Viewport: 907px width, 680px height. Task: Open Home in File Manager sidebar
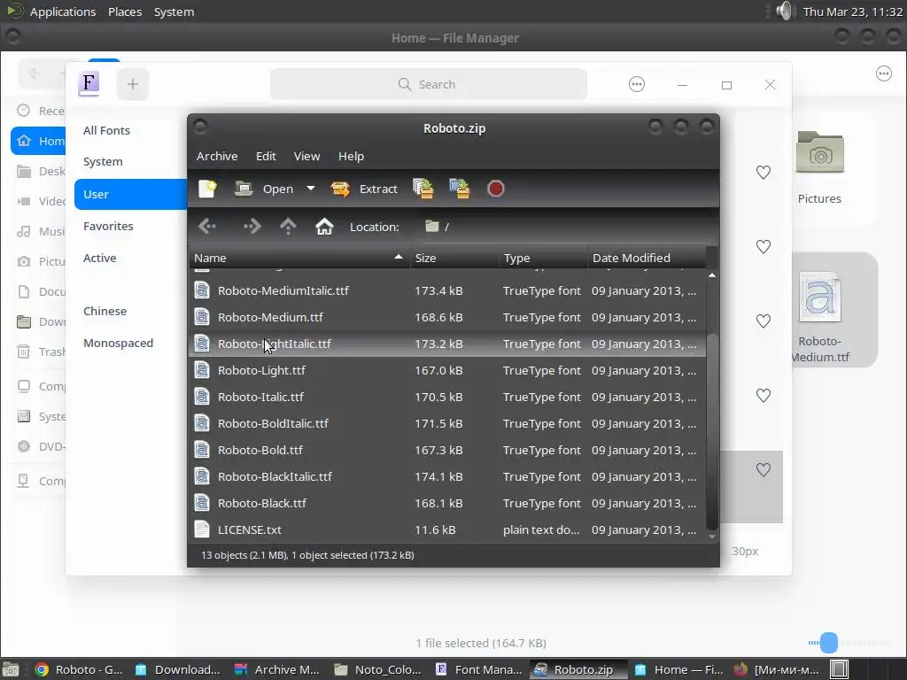tap(39, 141)
